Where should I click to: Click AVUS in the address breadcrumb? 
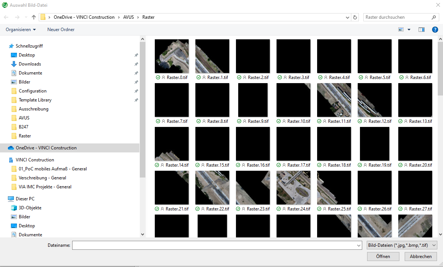coord(128,17)
